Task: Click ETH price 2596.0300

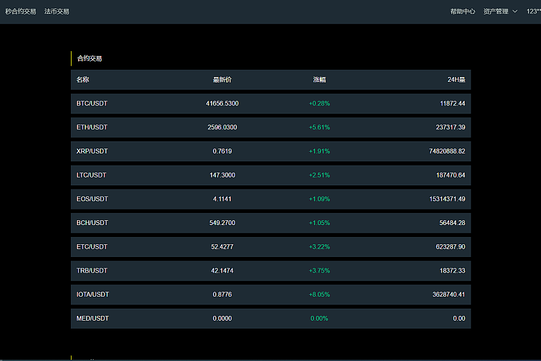Action: tap(222, 128)
